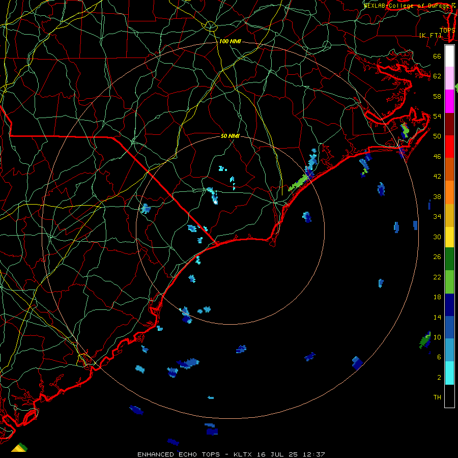
Task: Click the 42 value on the legend
Action: pos(437,177)
